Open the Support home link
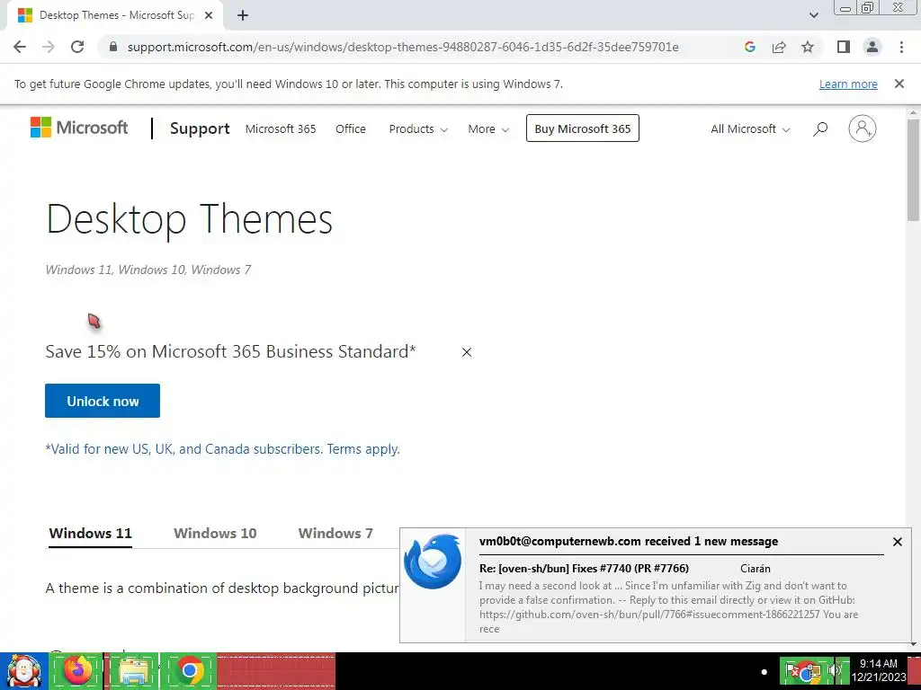Screen dimensions: 921x690 [200, 128]
